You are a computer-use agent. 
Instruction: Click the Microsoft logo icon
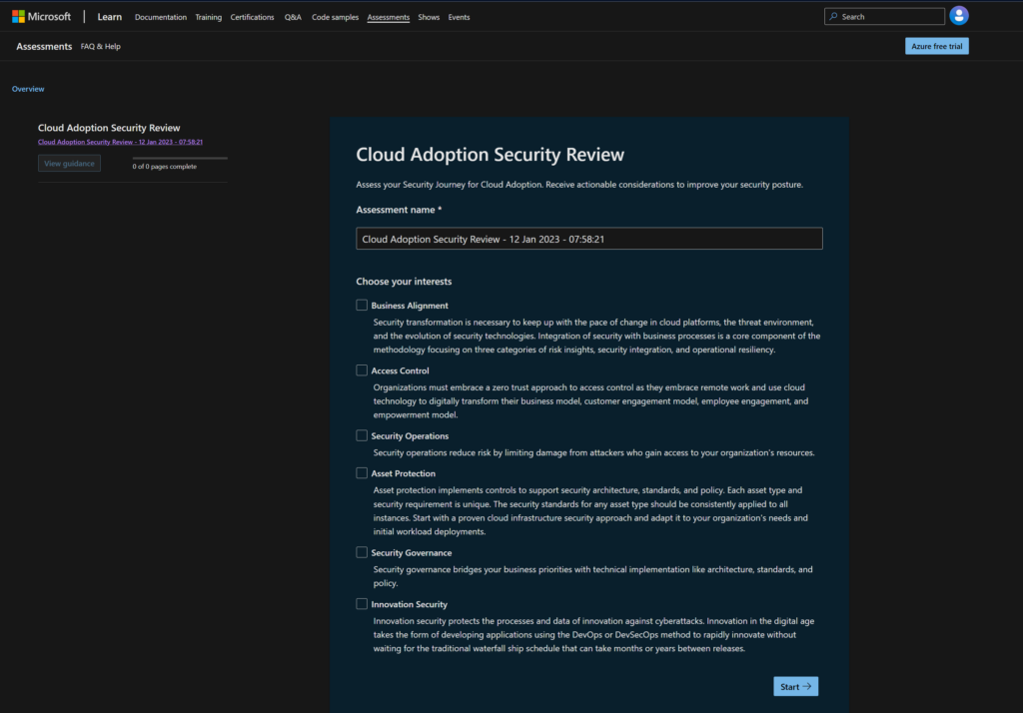(20, 15)
